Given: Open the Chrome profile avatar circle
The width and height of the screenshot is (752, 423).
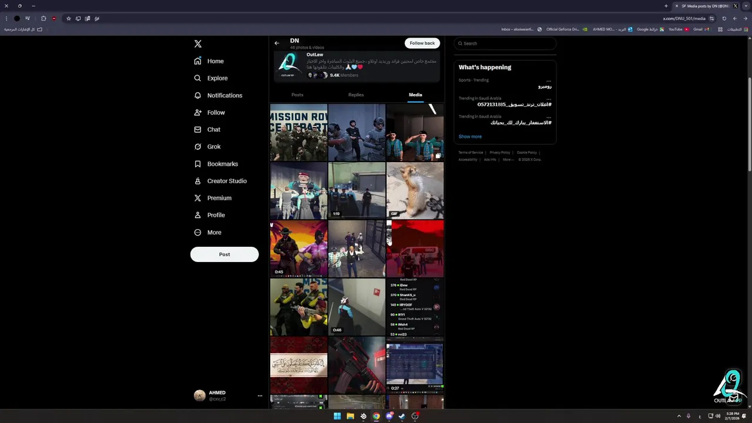Looking at the screenshot, I should [16, 18].
